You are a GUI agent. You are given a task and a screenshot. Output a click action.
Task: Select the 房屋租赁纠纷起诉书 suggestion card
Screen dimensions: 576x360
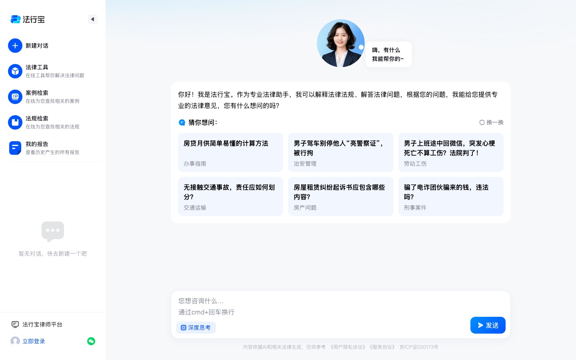tap(341, 196)
